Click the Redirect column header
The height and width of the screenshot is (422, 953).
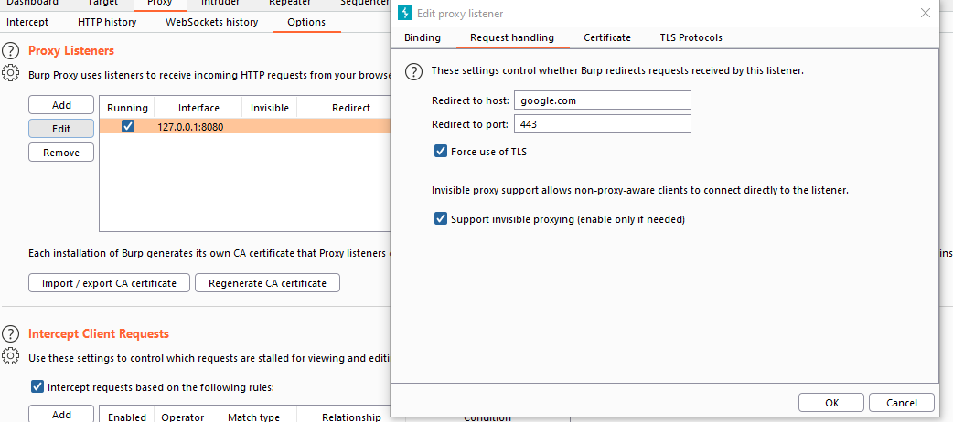350,108
